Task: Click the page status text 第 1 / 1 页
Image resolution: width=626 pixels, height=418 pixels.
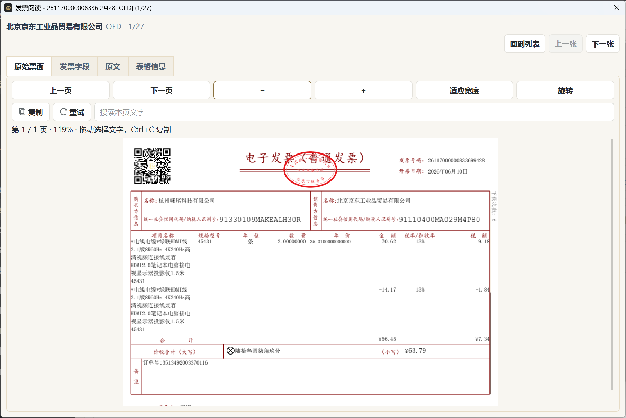Action: (29, 130)
